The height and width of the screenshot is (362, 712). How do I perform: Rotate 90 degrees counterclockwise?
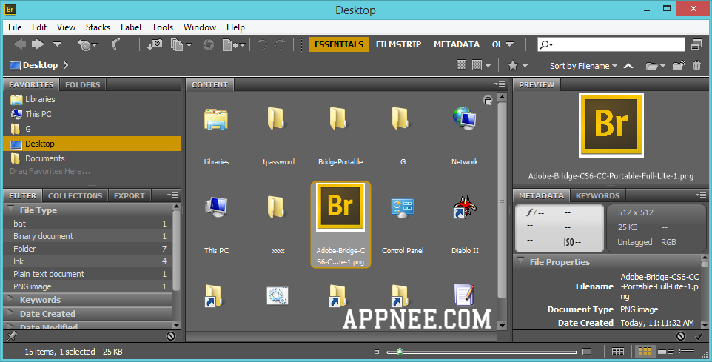pos(262,44)
